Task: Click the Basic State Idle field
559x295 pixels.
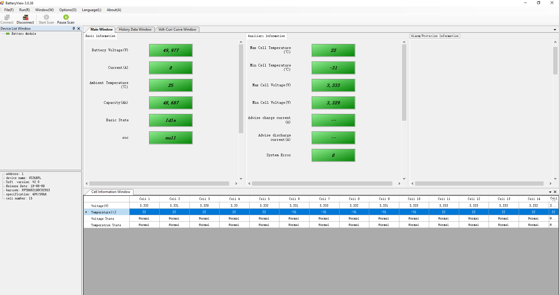Action: tap(171, 120)
